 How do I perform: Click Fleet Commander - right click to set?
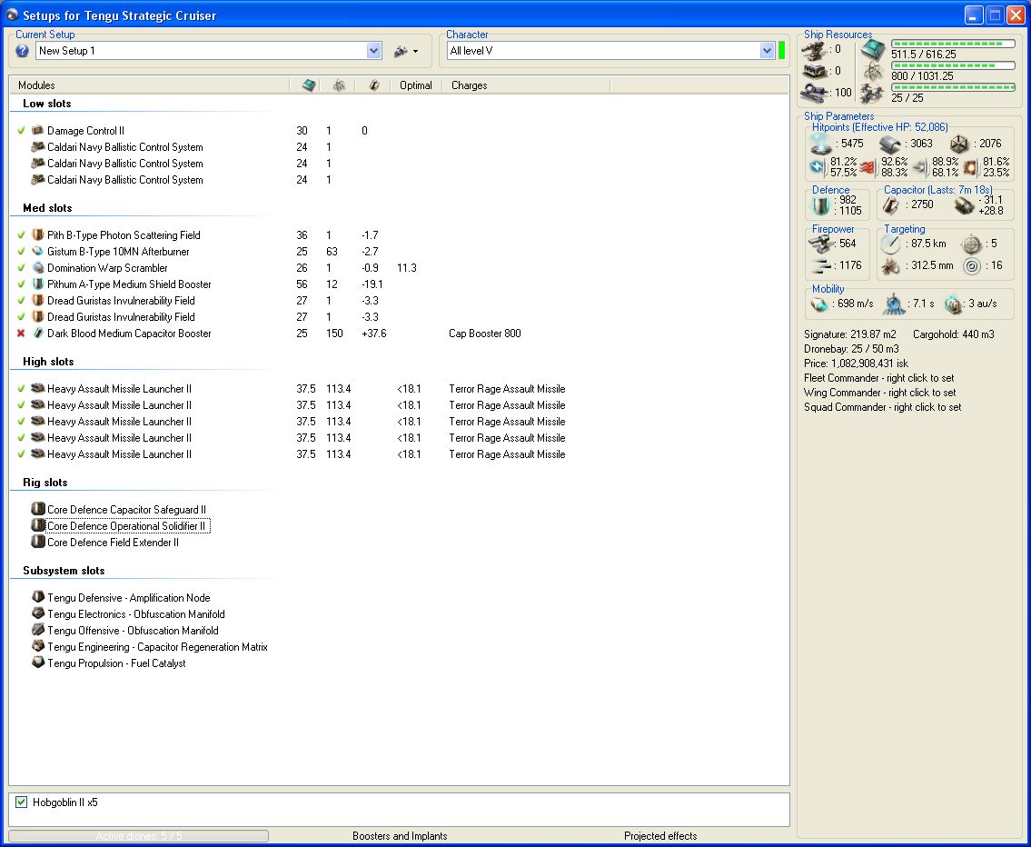coord(879,378)
